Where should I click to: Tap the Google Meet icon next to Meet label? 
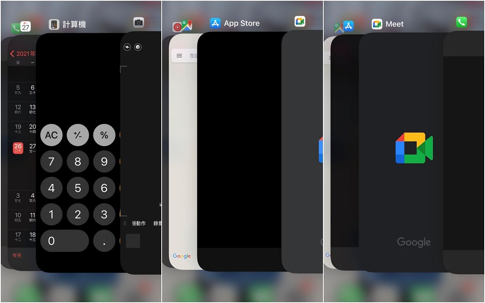pos(377,24)
